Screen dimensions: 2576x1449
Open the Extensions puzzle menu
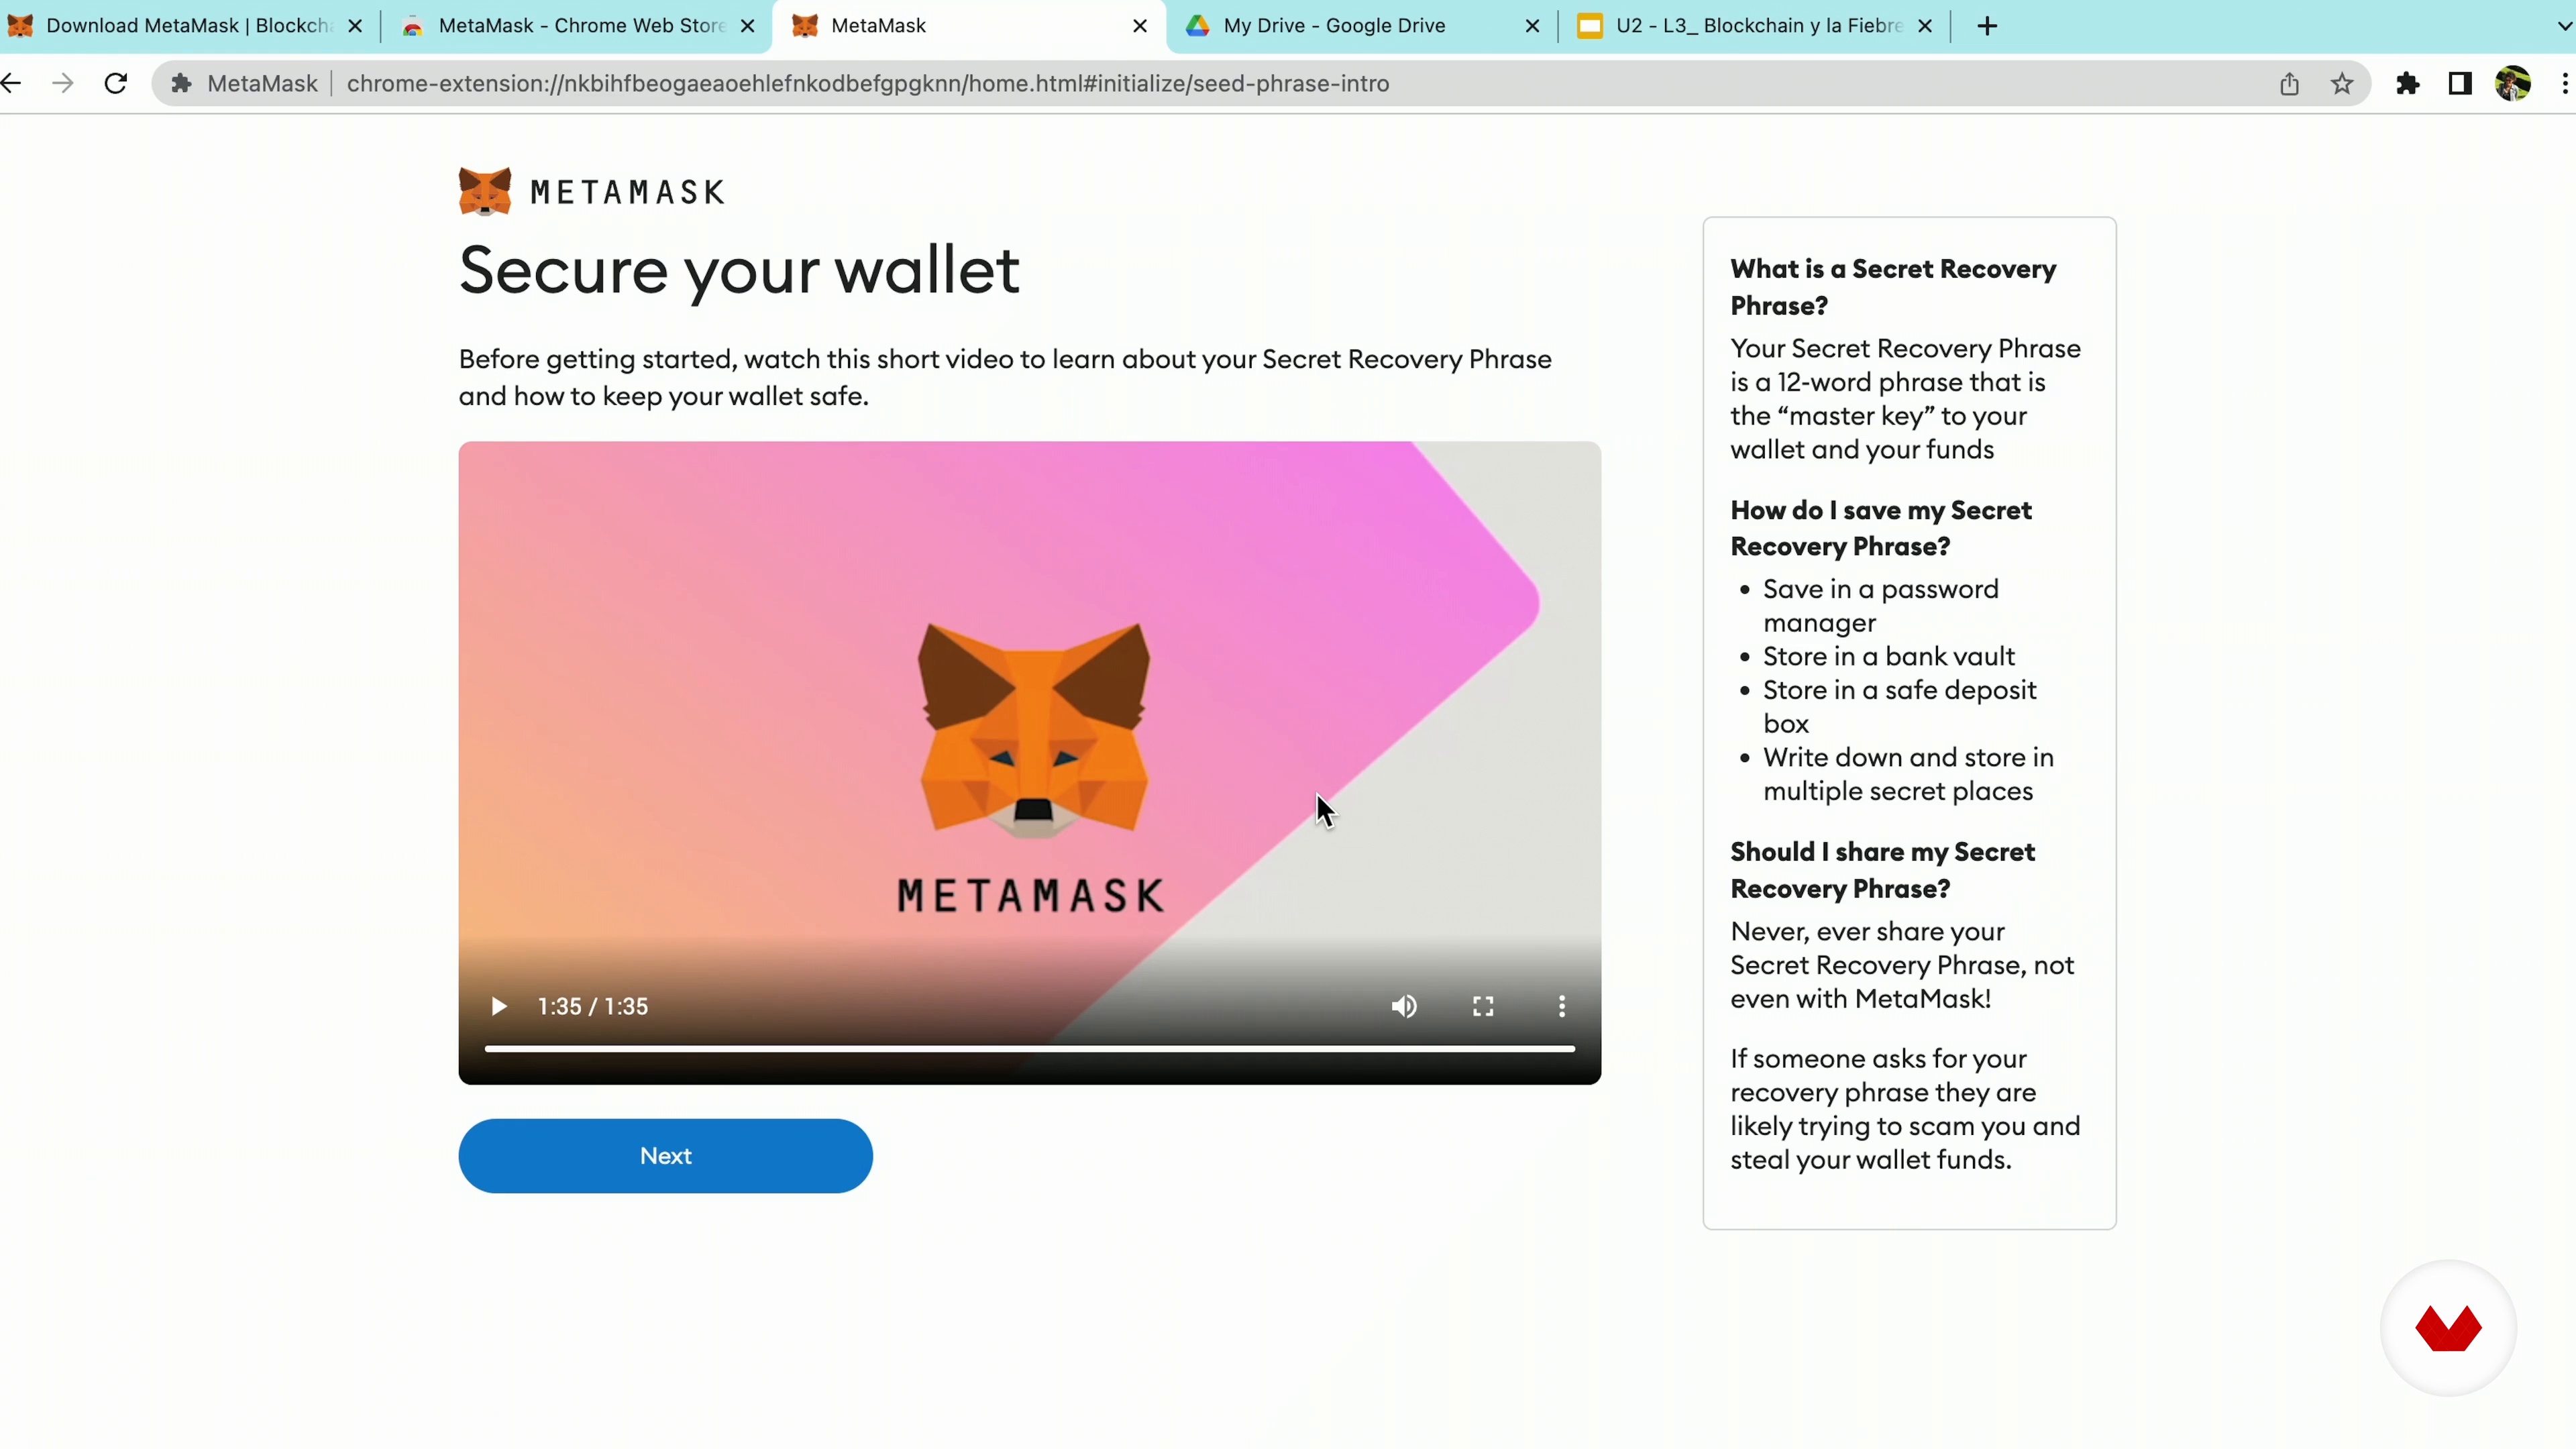pos(2408,83)
